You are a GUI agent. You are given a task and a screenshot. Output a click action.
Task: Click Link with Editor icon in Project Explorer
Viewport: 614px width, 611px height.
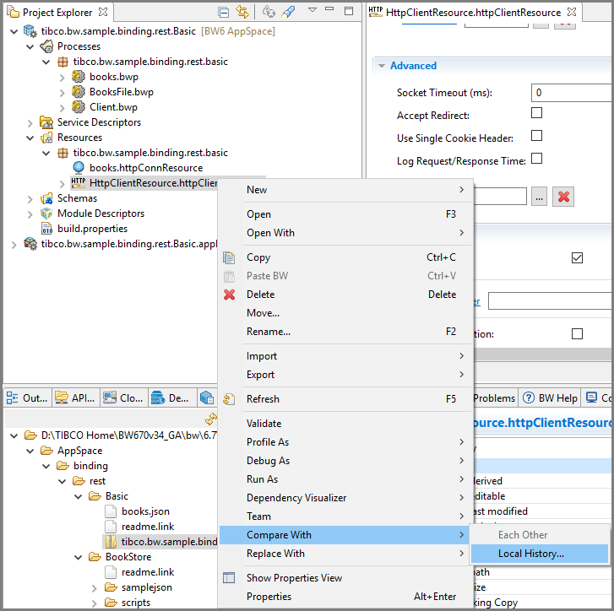click(242, 12)
